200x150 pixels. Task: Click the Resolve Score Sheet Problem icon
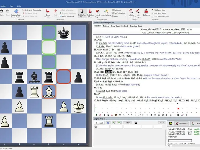point(16,11)
